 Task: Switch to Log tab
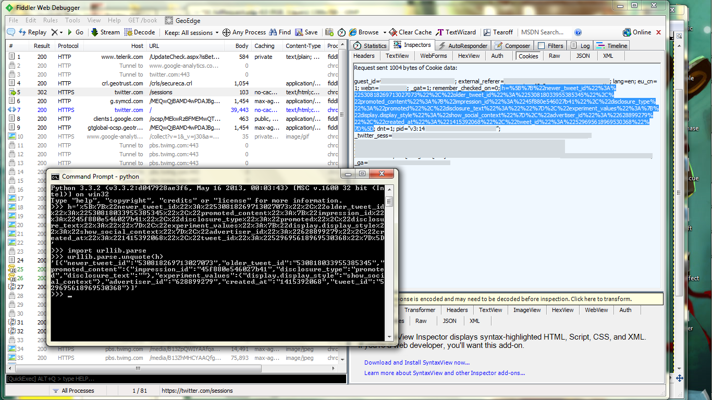point(580,46)
